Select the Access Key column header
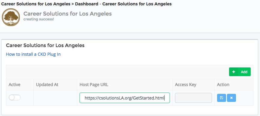The image size is (260, 116). [x=186, y=85]
